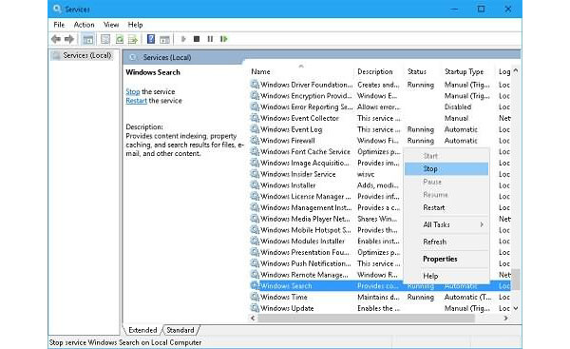Choose Restart in the context menu
The width and height of the screenshot is (570, 349).
click(x=446, y=207)
